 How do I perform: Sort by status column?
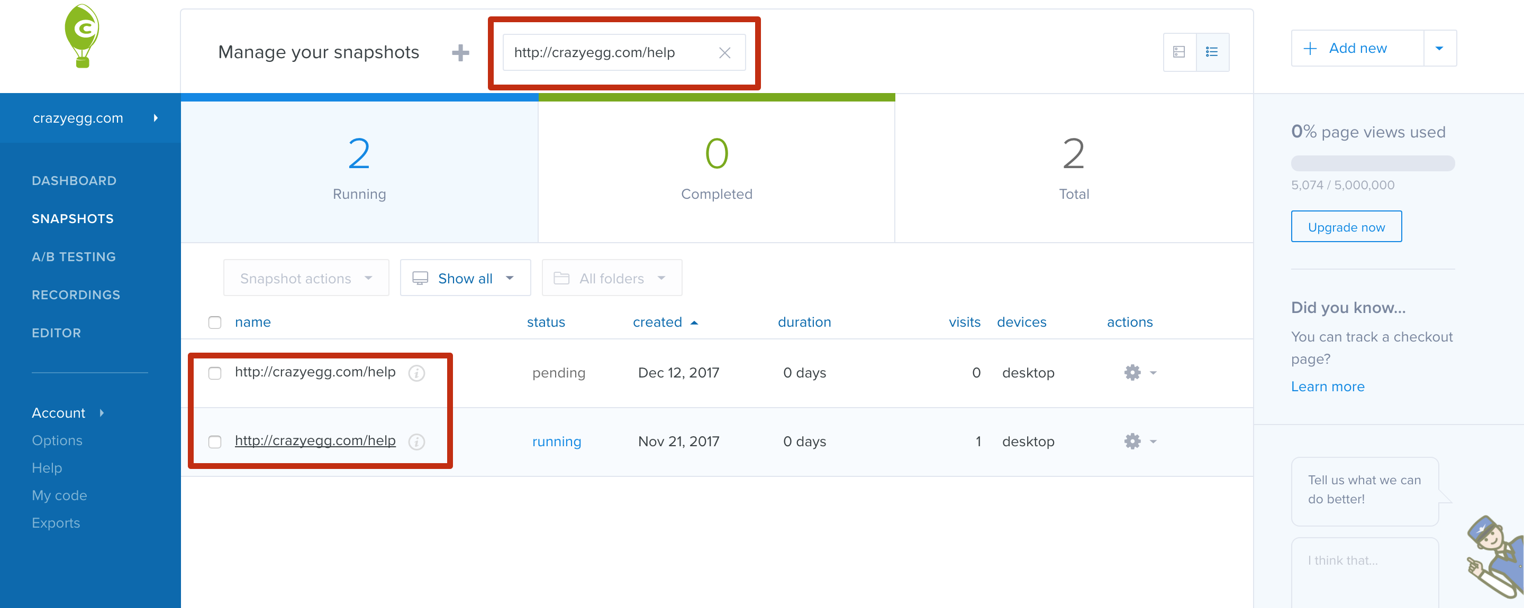click(546, 323)
